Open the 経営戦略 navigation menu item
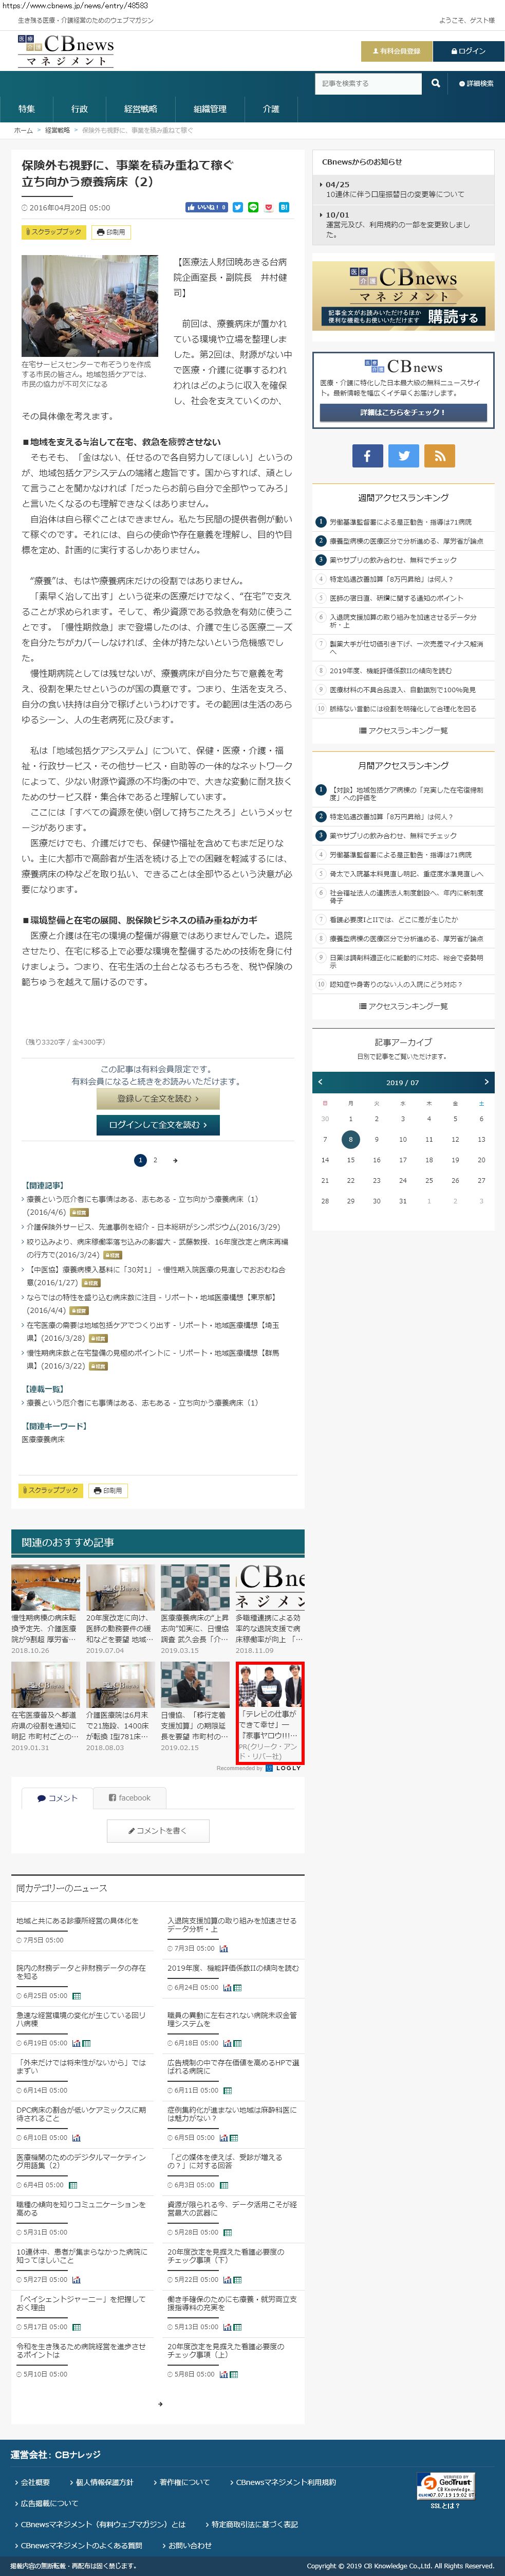The width and height of the screenshot is (505, 2576). tap(141, 109)
